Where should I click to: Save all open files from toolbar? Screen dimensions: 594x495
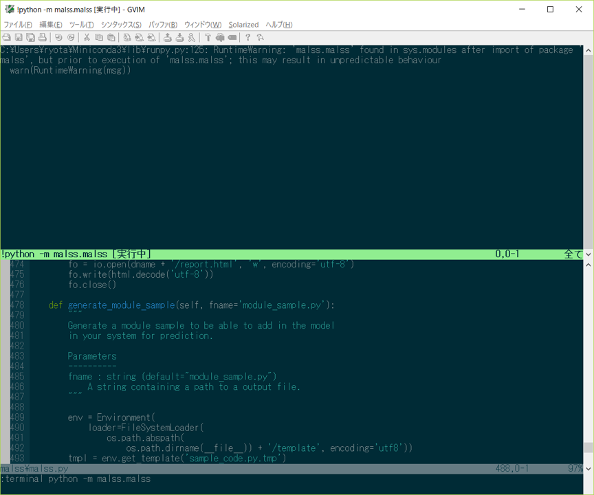point(30,37)
